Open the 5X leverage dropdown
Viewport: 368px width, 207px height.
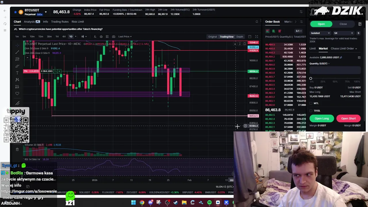[x=343, y=33]
